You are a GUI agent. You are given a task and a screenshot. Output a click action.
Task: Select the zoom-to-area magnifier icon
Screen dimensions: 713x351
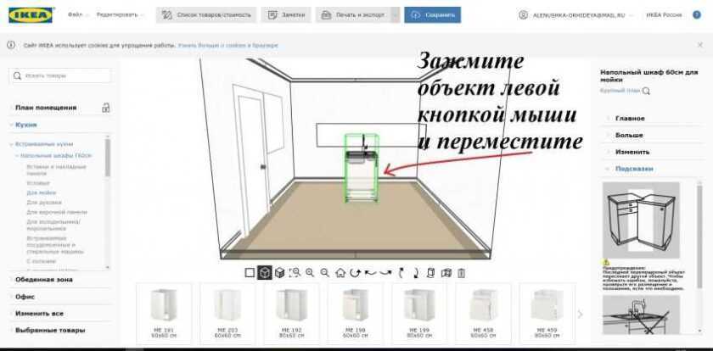click(x=295, y=273)
